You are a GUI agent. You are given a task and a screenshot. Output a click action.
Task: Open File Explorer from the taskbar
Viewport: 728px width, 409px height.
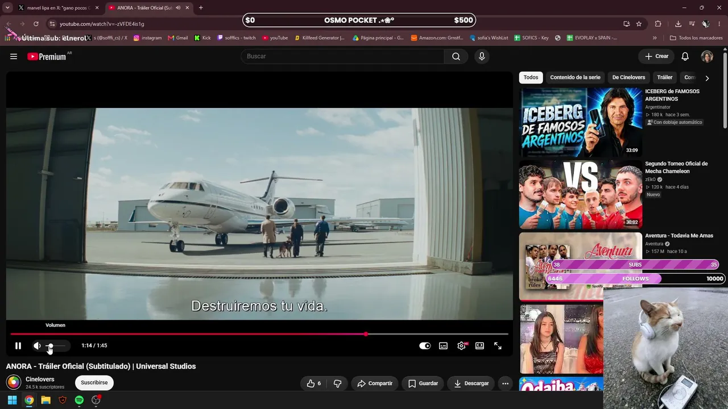[x=45, y=400]
